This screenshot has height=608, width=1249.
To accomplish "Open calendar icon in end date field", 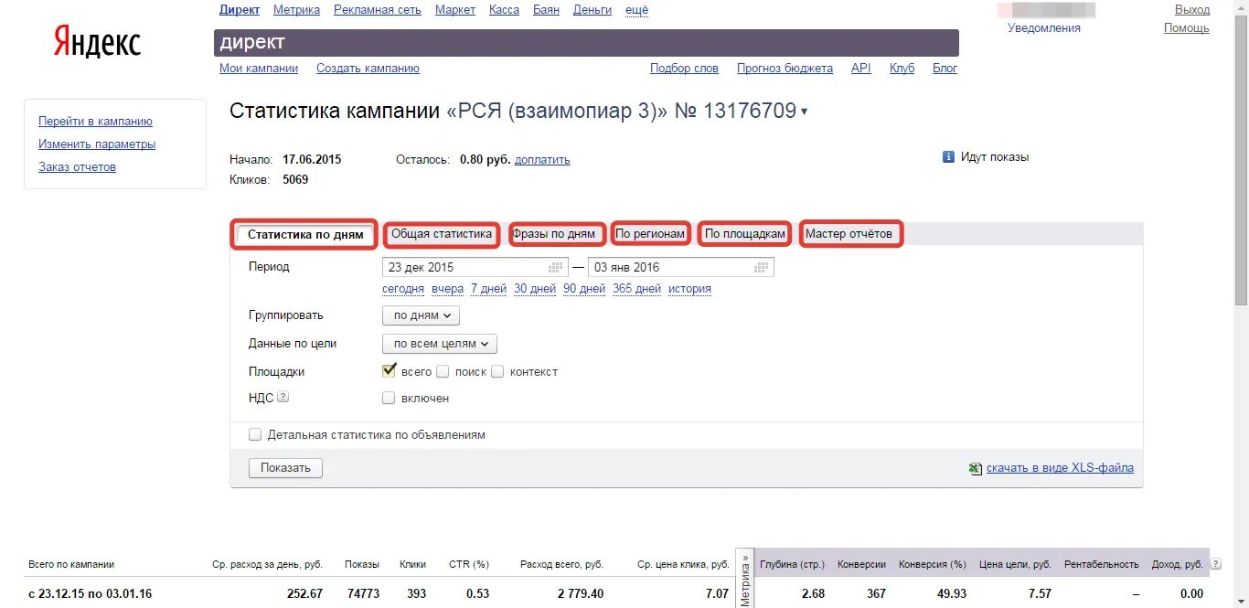I will pyautogui.click(x=761, y=268).
